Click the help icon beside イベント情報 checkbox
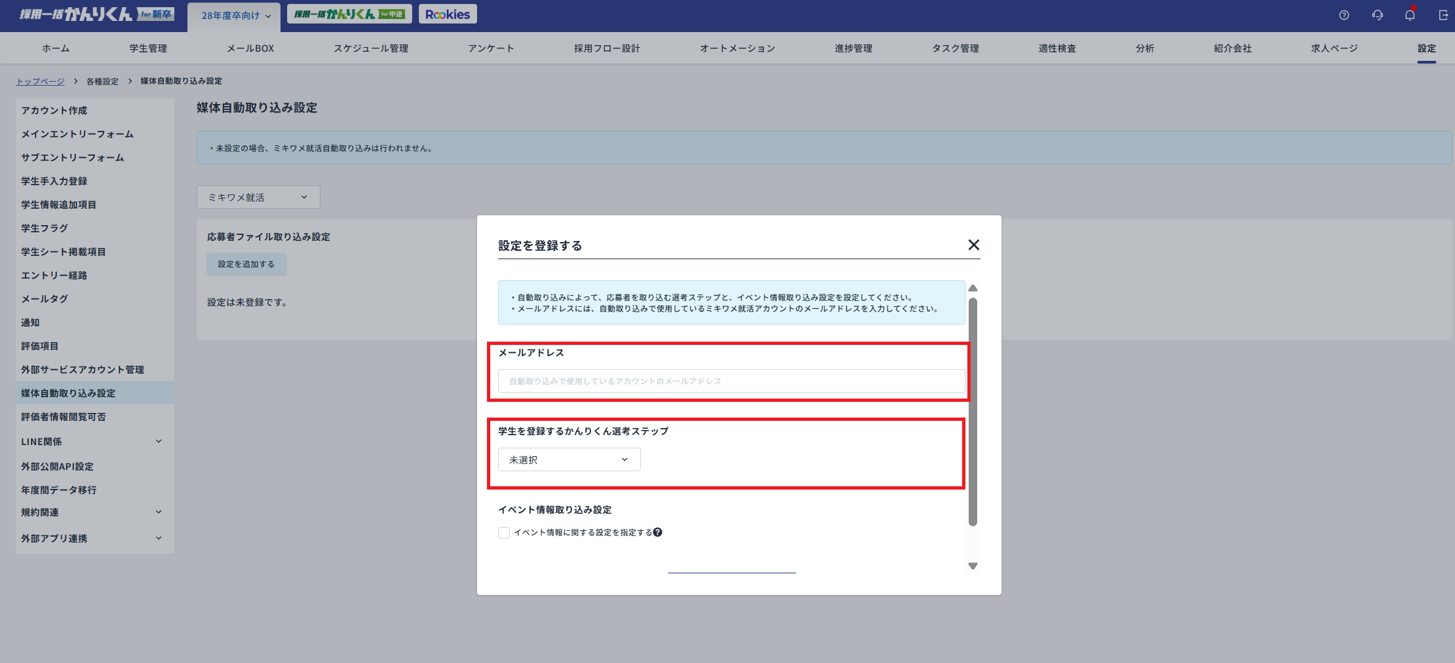1455x663 pixels. tap(658, 532)
